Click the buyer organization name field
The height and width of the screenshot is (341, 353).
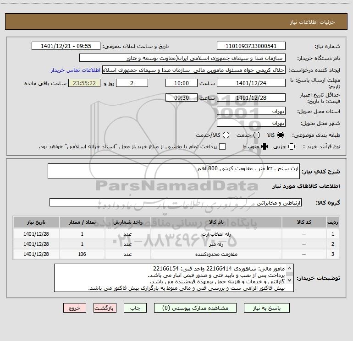pos(182,58)
